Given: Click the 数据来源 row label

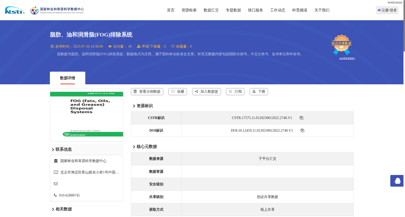Looking at the screenshot, I should [x=156, y=159].
